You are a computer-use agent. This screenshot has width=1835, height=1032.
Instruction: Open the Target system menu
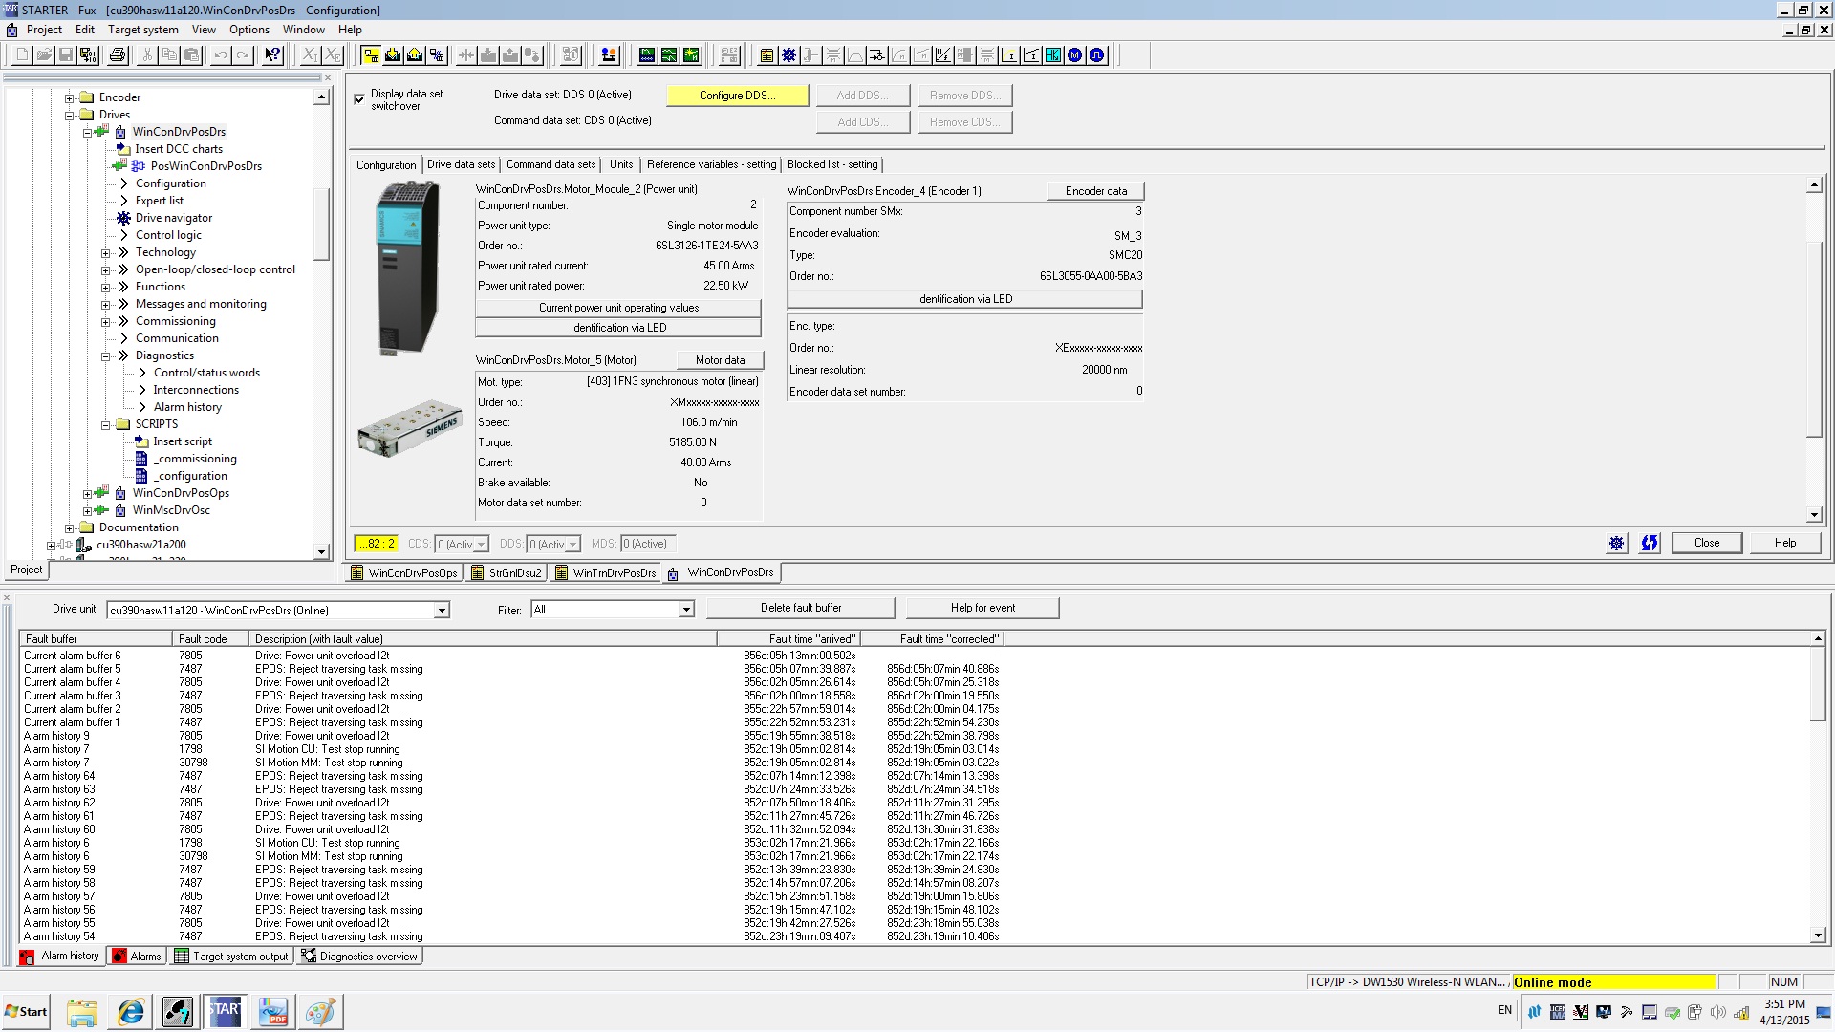tap(142, 30)
